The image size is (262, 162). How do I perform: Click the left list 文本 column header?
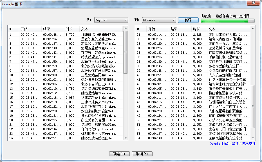coord(101,29)
